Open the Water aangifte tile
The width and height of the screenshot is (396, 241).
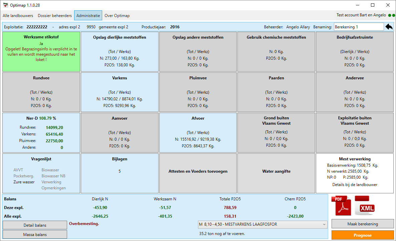coord(276,173)
